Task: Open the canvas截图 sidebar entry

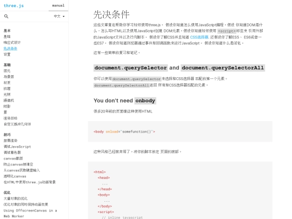Action: pos(13,158)
